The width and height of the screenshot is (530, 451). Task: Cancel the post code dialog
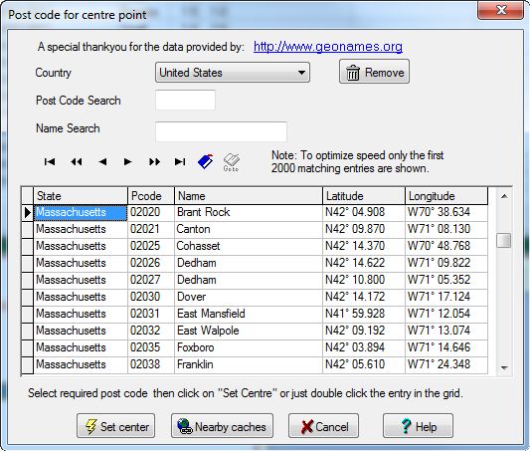323,426
